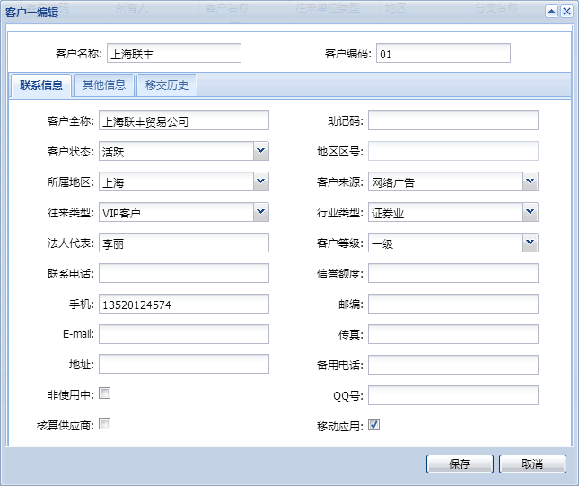Open the 客户状态 dropdown list
Image resolution: width=579 pixels, height=486 pixels.
tap(260, 151)
